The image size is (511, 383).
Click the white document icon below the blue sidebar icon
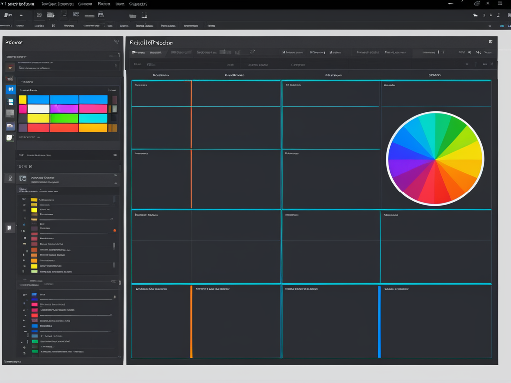(10, 102)
